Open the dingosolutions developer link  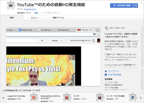30,9
